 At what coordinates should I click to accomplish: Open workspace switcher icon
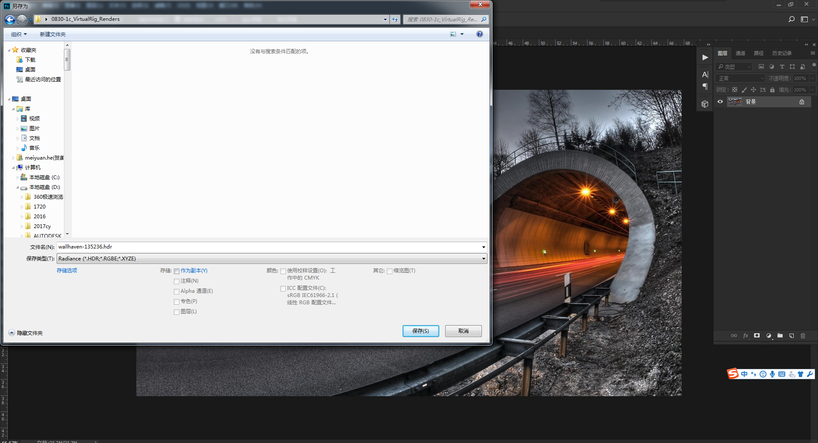[804, 19]
